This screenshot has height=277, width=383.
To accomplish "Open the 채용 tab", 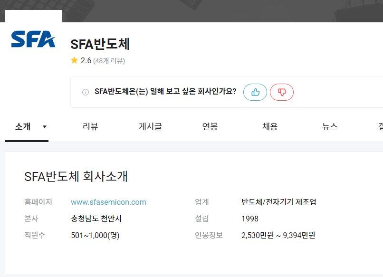I will coord(270,126).
